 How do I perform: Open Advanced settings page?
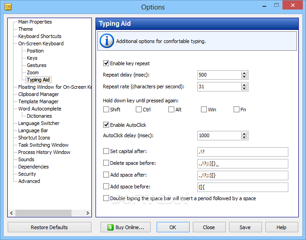[29, 181]
